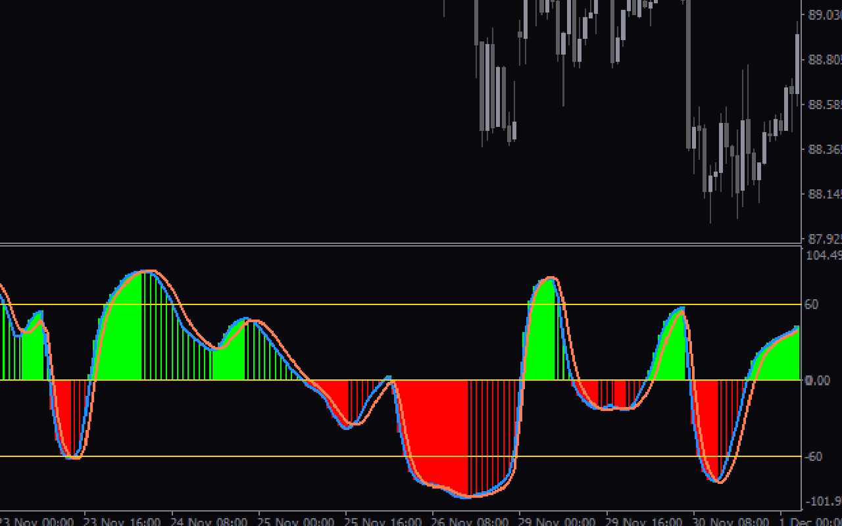This screenshot has height=526, width=842.
Task: Select the 25 Nov 16:00 time label
Action: (x=383, y=522)
